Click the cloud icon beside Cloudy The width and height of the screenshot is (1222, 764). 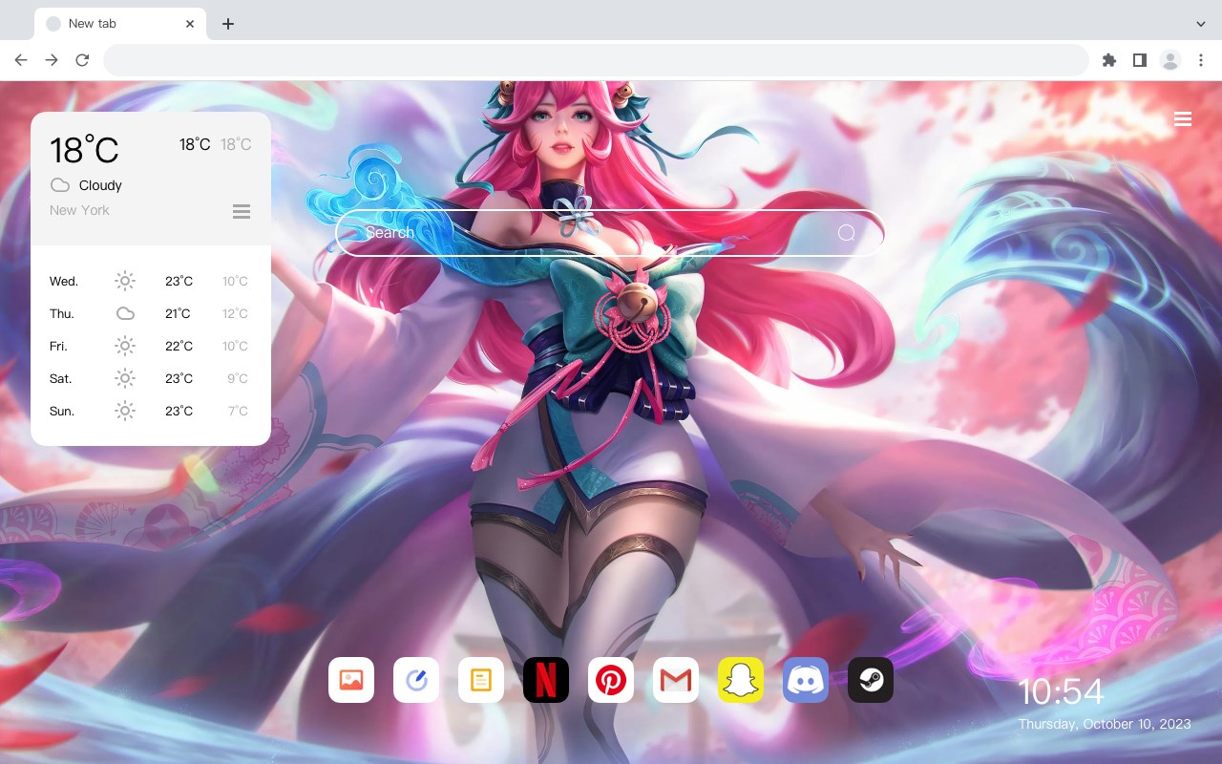pyautogui.click(x=60, y=185)
